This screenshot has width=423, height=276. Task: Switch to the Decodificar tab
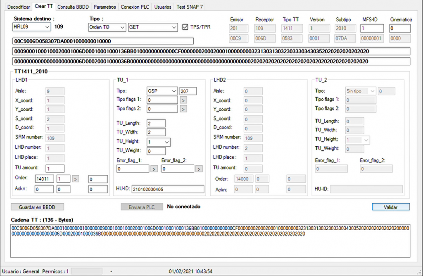18,7
